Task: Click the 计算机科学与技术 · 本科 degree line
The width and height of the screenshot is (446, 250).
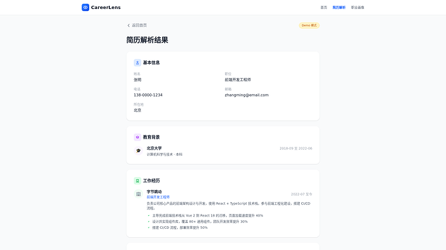Action: [164, 155]
